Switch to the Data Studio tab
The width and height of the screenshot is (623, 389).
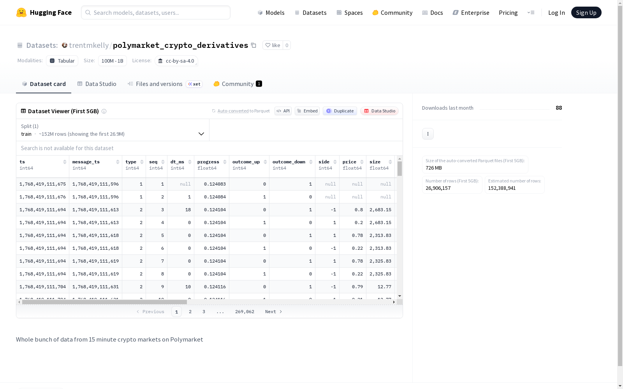point(97,84)
